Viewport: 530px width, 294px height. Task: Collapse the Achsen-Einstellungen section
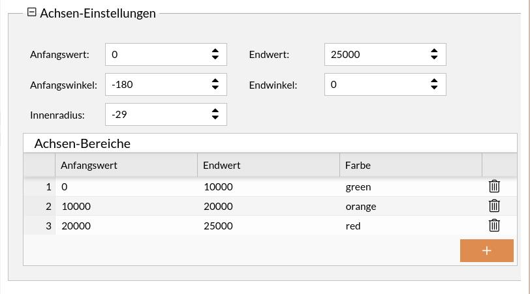pyautogui.click(x=32, y=12)
